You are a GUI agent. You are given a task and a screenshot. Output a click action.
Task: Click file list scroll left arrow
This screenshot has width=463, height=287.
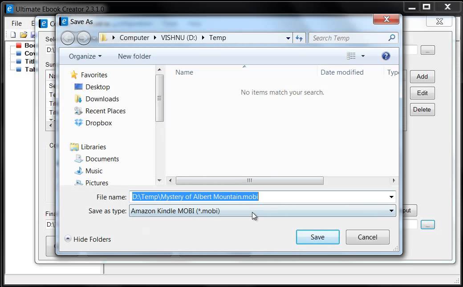pos(170,180)
